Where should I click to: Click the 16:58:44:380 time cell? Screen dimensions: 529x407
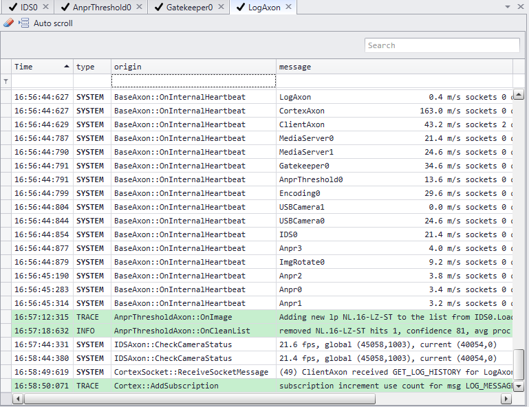click(x=42, y=358)
